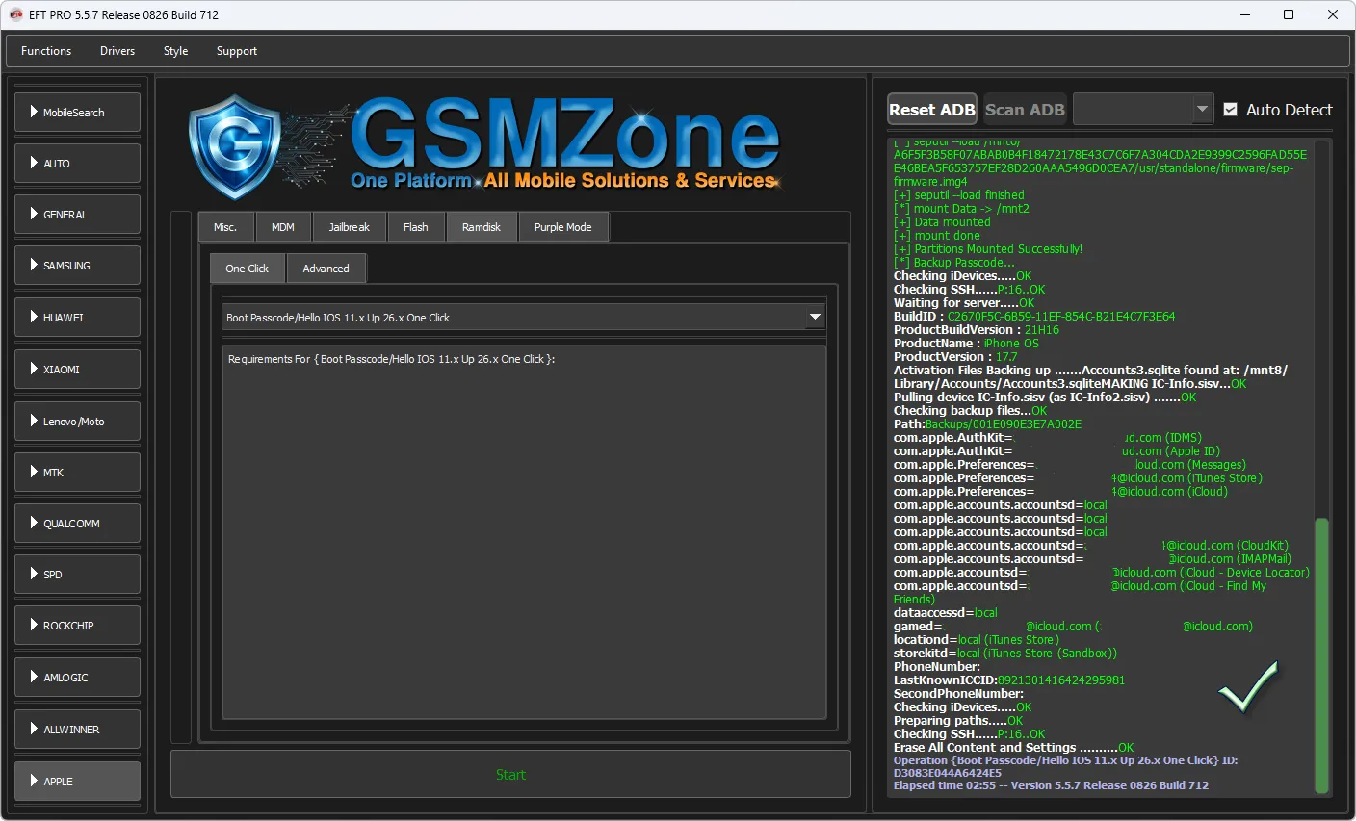Image resolution: width=1356 pixels, height=821 pixels.
Task: Click the Reset ADB button
Action: (x=932, y=110)
